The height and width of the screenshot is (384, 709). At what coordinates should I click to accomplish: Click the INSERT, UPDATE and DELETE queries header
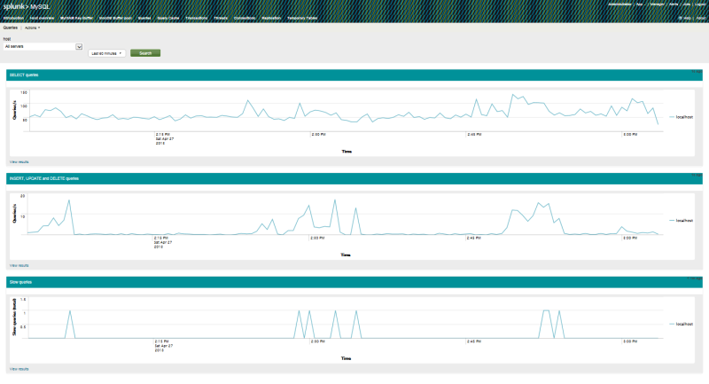tap(354, 178)
